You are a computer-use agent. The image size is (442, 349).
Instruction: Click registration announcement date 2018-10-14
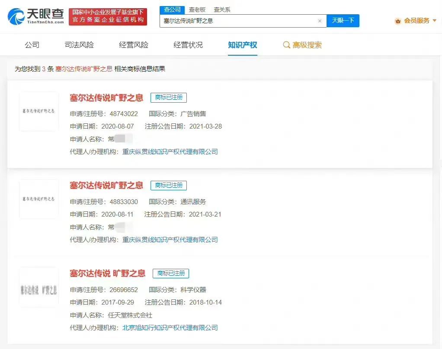[205, 302]
